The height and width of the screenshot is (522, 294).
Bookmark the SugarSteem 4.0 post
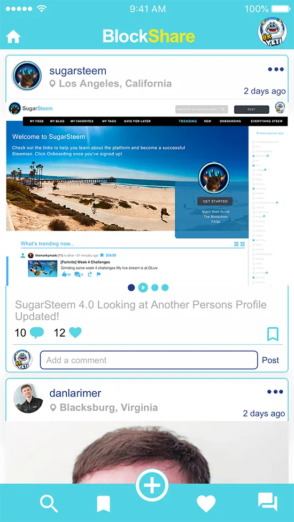(x=273, y=334)
